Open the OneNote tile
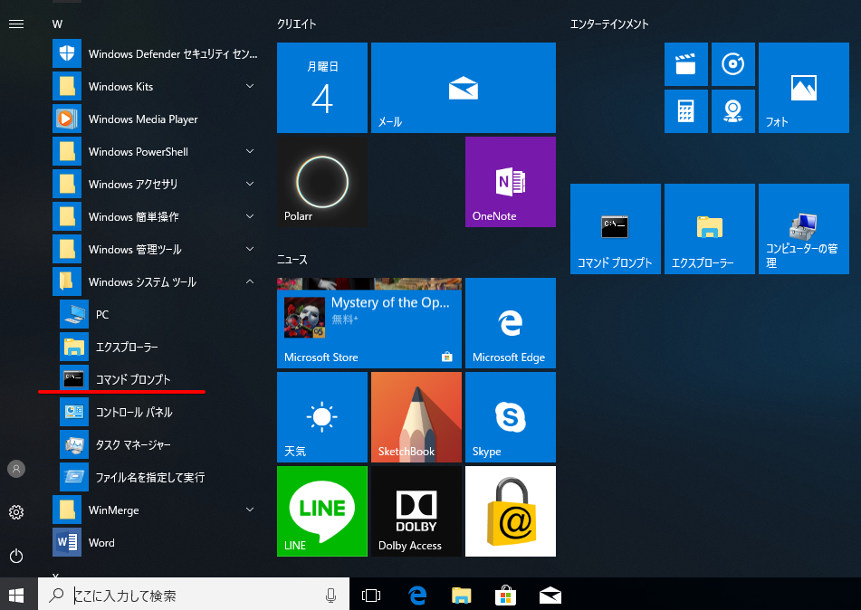Screen dimensions: 861x610 (x=511, y=182)
